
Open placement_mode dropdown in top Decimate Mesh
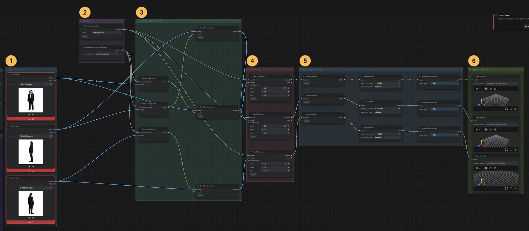(x=387, y=87)
